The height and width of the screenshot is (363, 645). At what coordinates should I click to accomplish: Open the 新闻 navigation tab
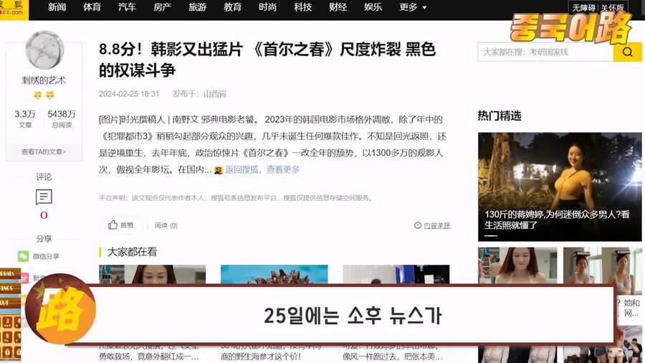tap(57, 7)
